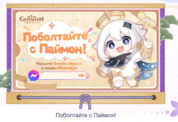Click the orange star above the headline bubble
Image resolution: width=178 pixels, height=122 pixels.
(52, 26)
